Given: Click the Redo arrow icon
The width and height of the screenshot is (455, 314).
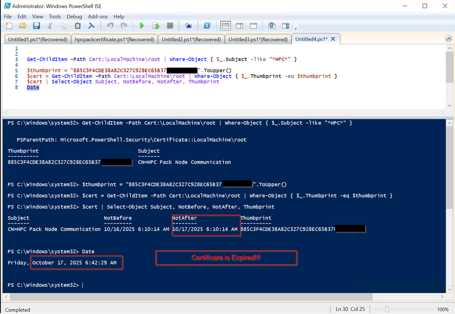Looking at the screenshot, I should click(x=124, y=26).
